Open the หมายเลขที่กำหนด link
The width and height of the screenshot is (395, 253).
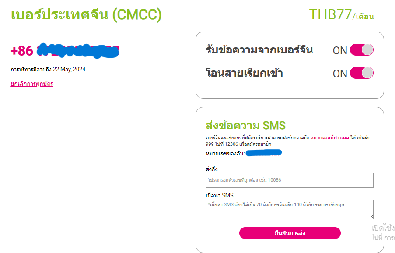[329, 138]
